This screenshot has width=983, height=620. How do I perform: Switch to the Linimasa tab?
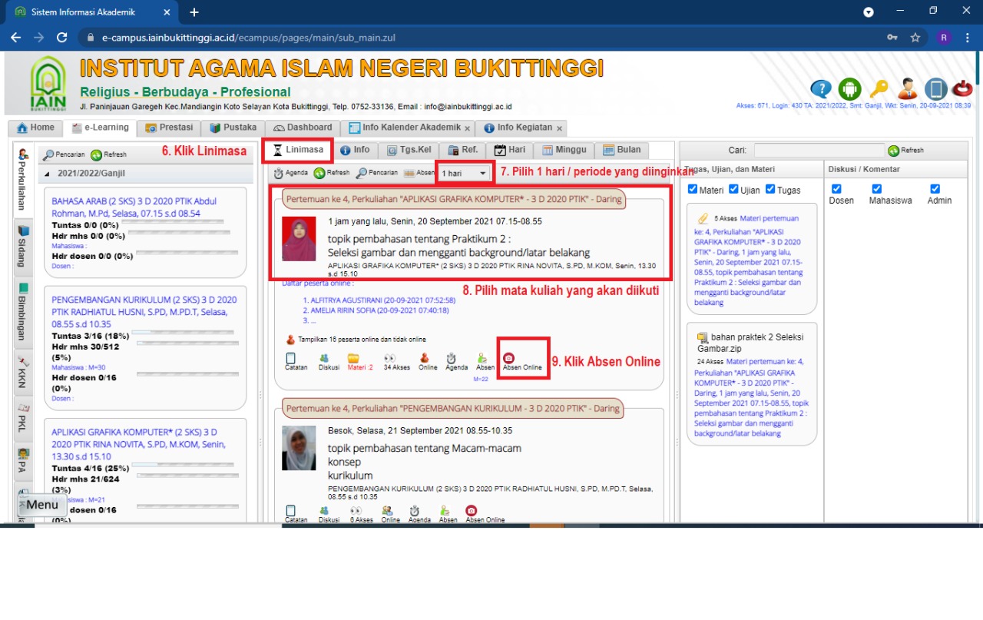click(x=297, y=150)
